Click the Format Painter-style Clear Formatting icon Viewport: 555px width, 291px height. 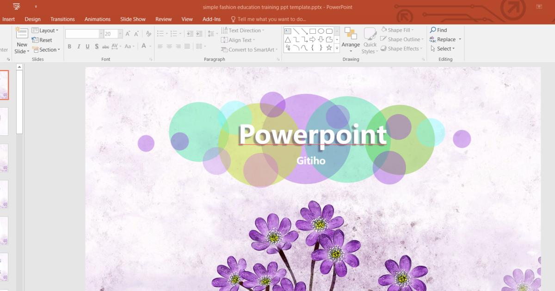click(x=148, y=33)
